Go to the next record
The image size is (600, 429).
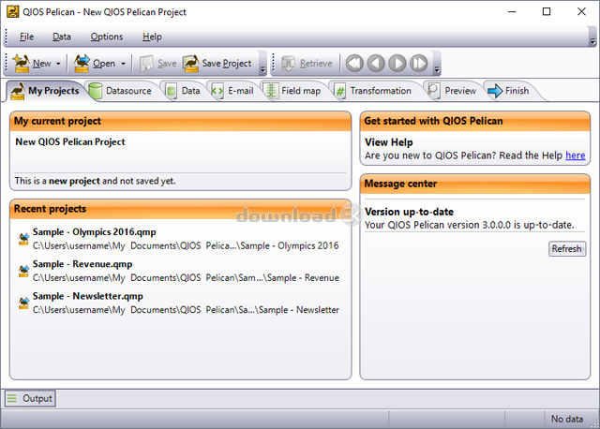point(397,63)
